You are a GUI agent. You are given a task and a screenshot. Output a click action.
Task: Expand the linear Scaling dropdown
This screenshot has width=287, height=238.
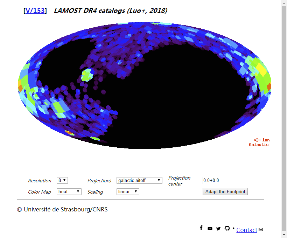coord(128,191)
